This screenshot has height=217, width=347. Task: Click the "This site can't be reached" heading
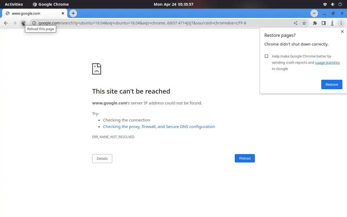(x=131, y=91)
